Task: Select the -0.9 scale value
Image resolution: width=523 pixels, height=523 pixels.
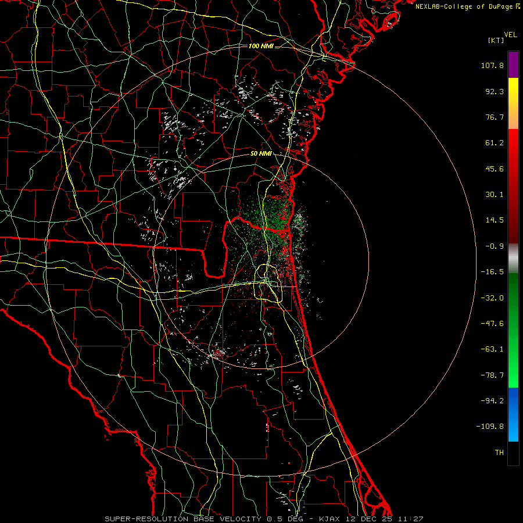Action: (495, 246)
